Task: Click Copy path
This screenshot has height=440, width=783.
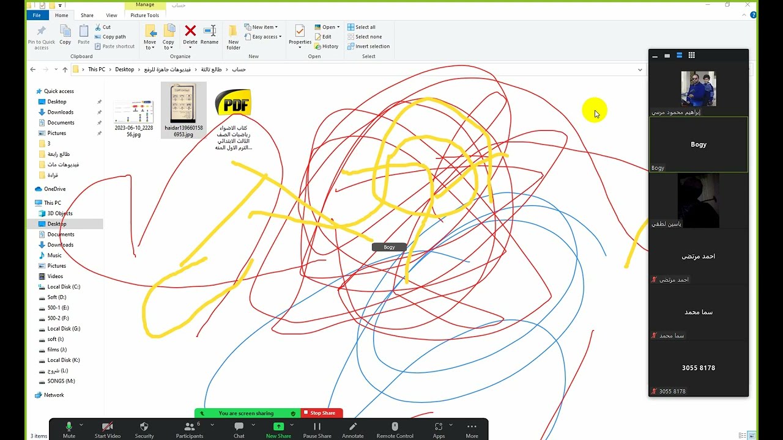Action: (110, 37)
